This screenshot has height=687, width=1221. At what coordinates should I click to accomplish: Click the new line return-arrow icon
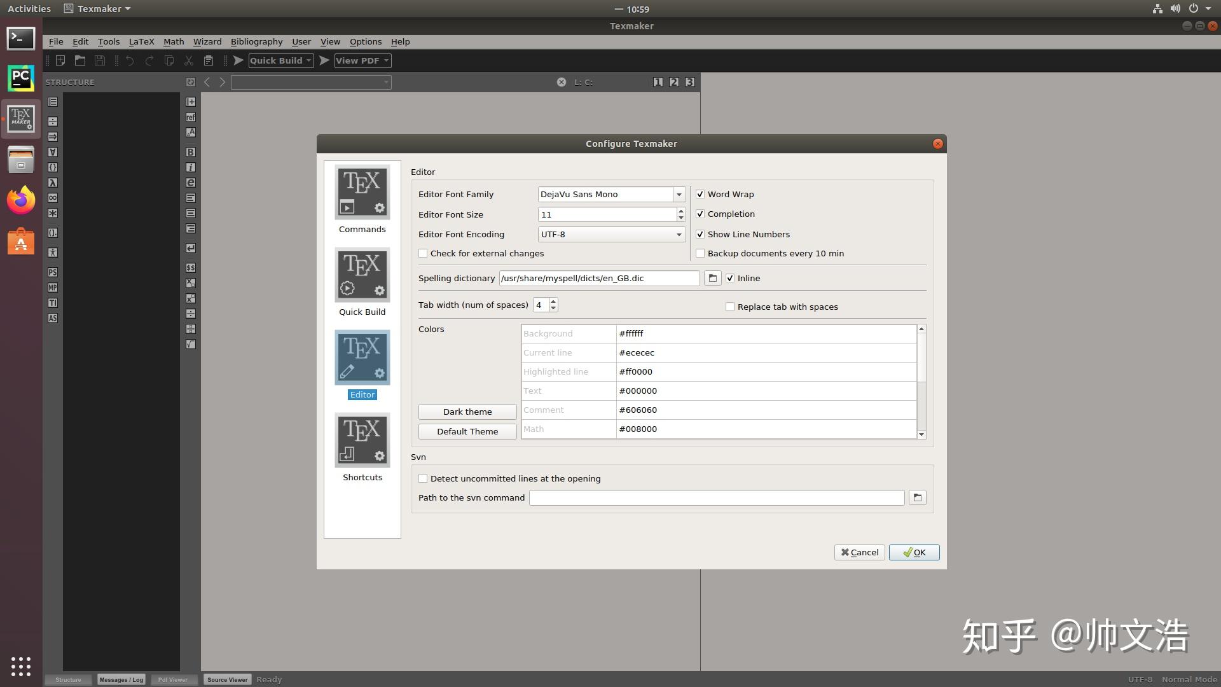[191, 248]
